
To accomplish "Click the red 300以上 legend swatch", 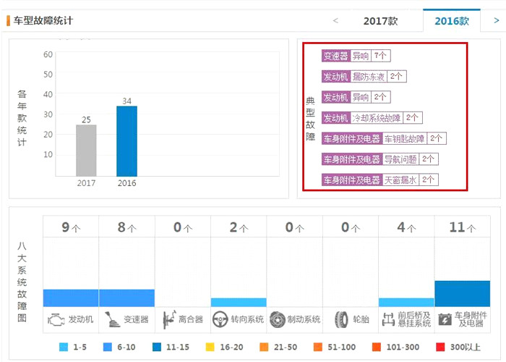I will pyautogui.click(x=440, y=348).
